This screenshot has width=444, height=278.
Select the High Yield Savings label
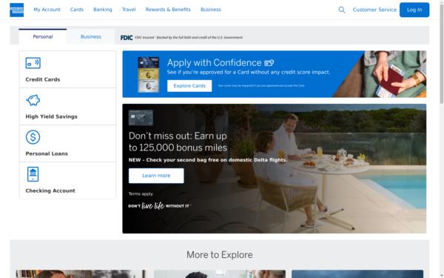click(x=51, y=116)
